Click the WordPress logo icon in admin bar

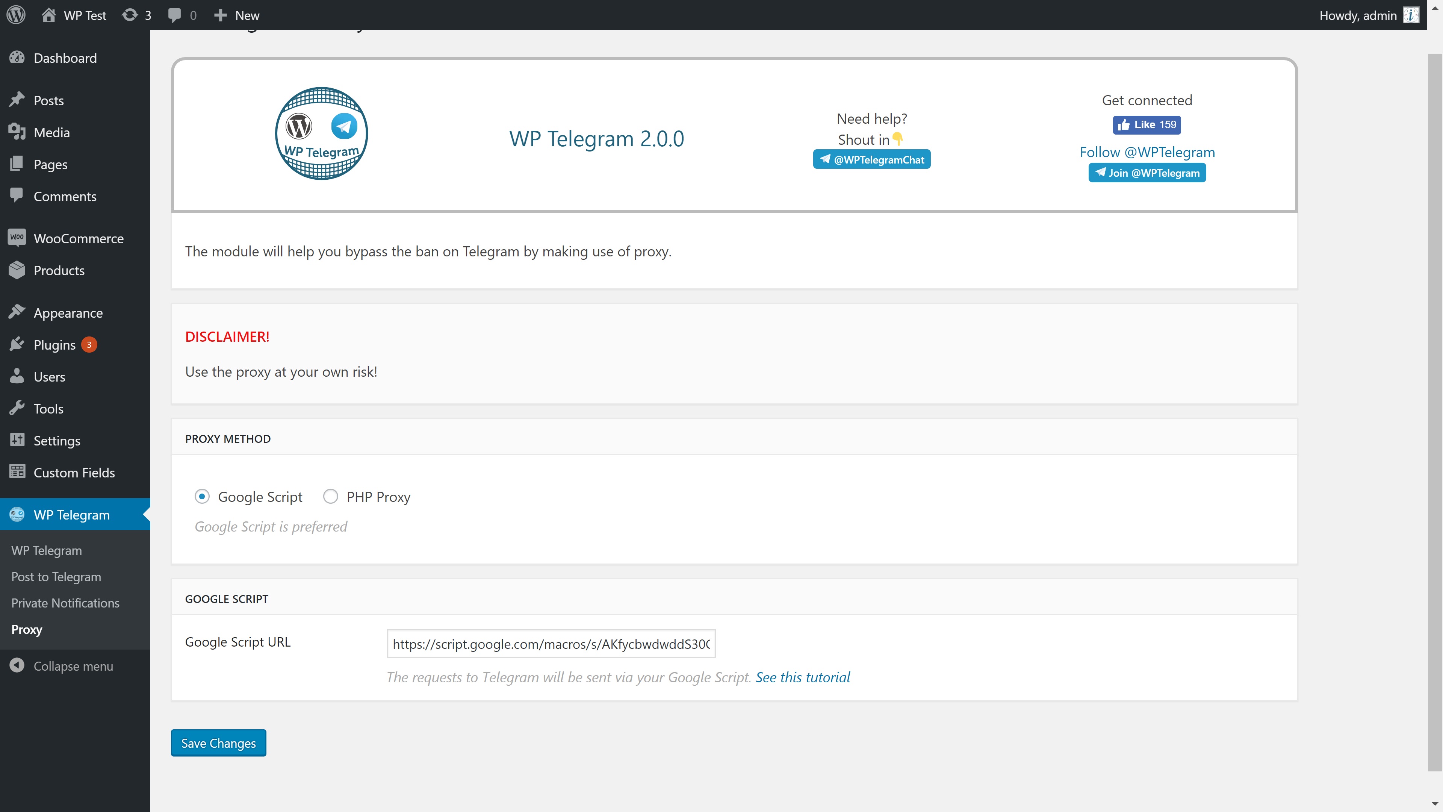coord(16,15)
